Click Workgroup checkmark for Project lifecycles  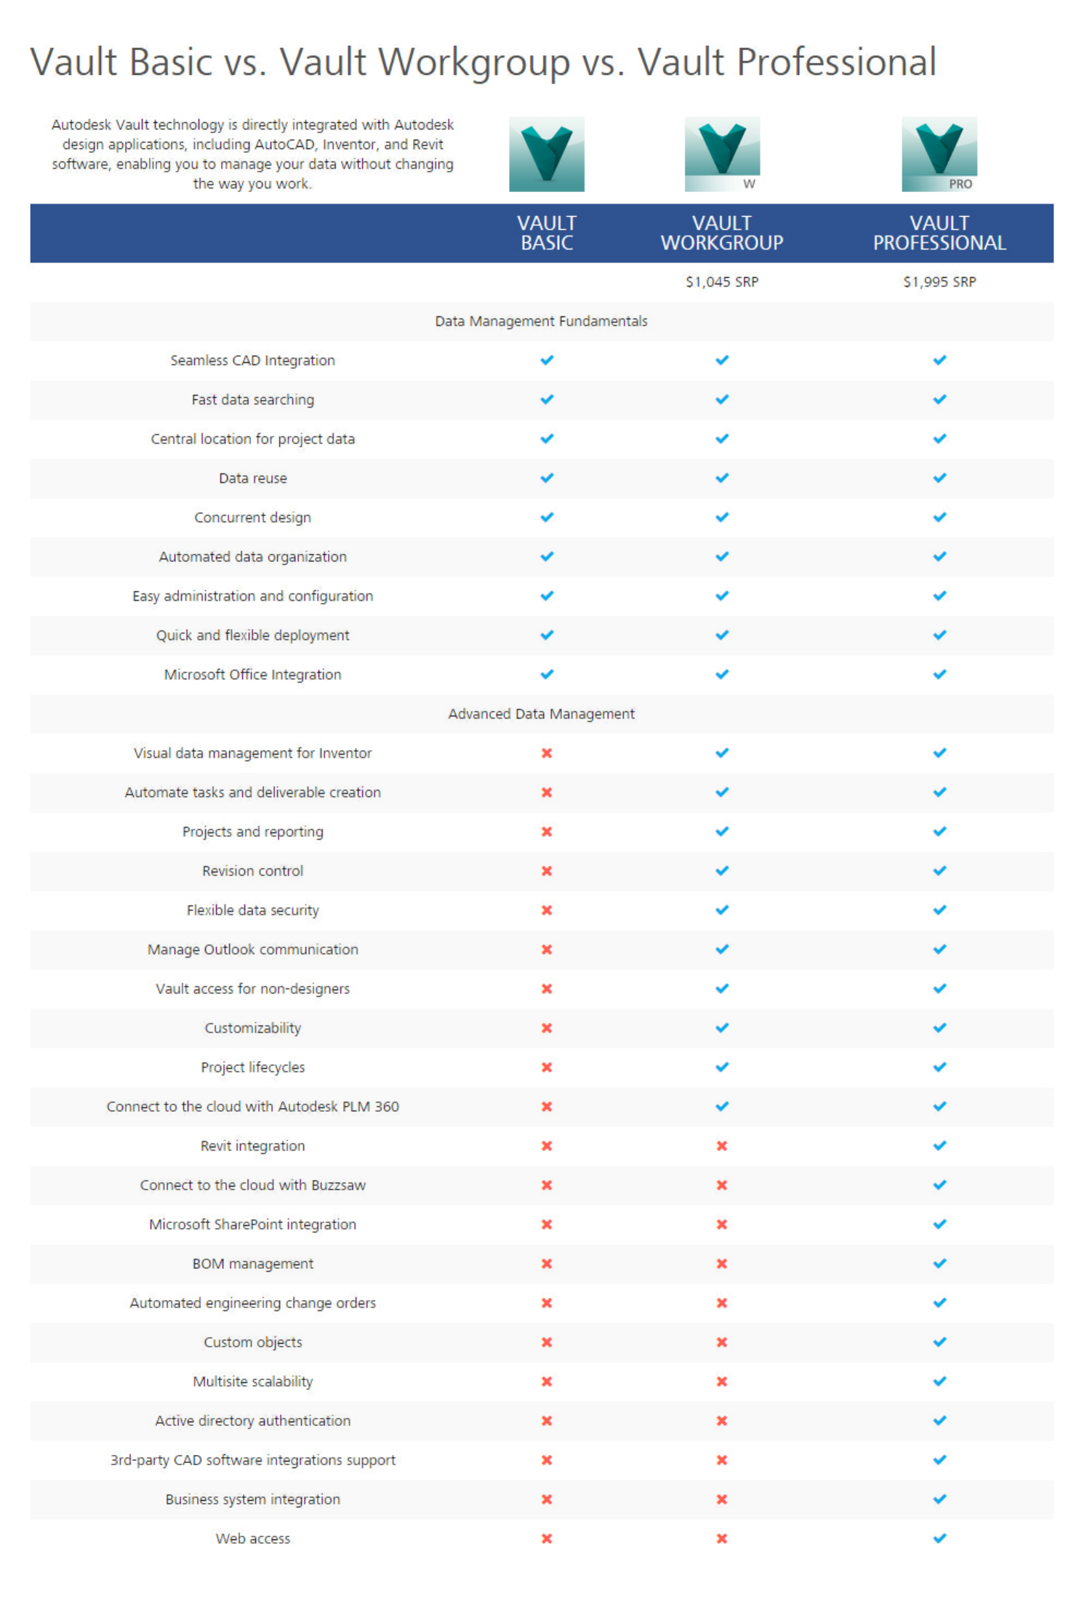(x=722, y=1067)
